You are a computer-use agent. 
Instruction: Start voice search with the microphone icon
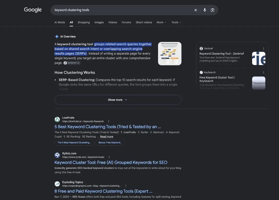coord(205,10)
